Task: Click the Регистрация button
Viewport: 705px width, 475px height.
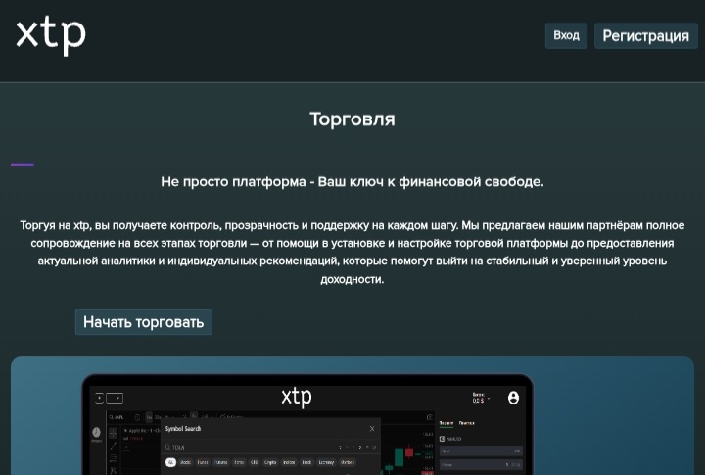Action: pos(645,35)
